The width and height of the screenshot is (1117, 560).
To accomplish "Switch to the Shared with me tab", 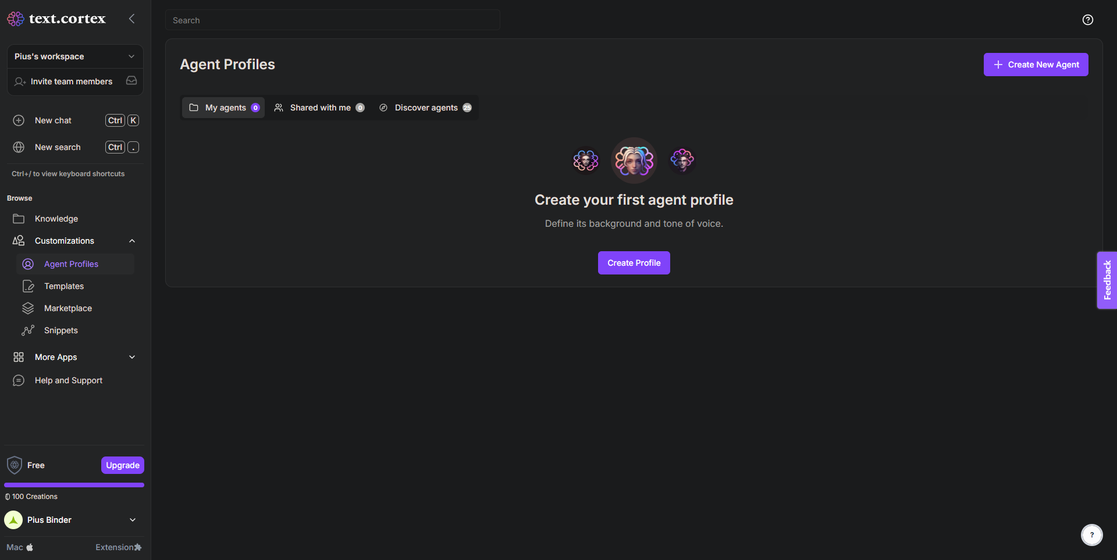I will pos(319,108).
